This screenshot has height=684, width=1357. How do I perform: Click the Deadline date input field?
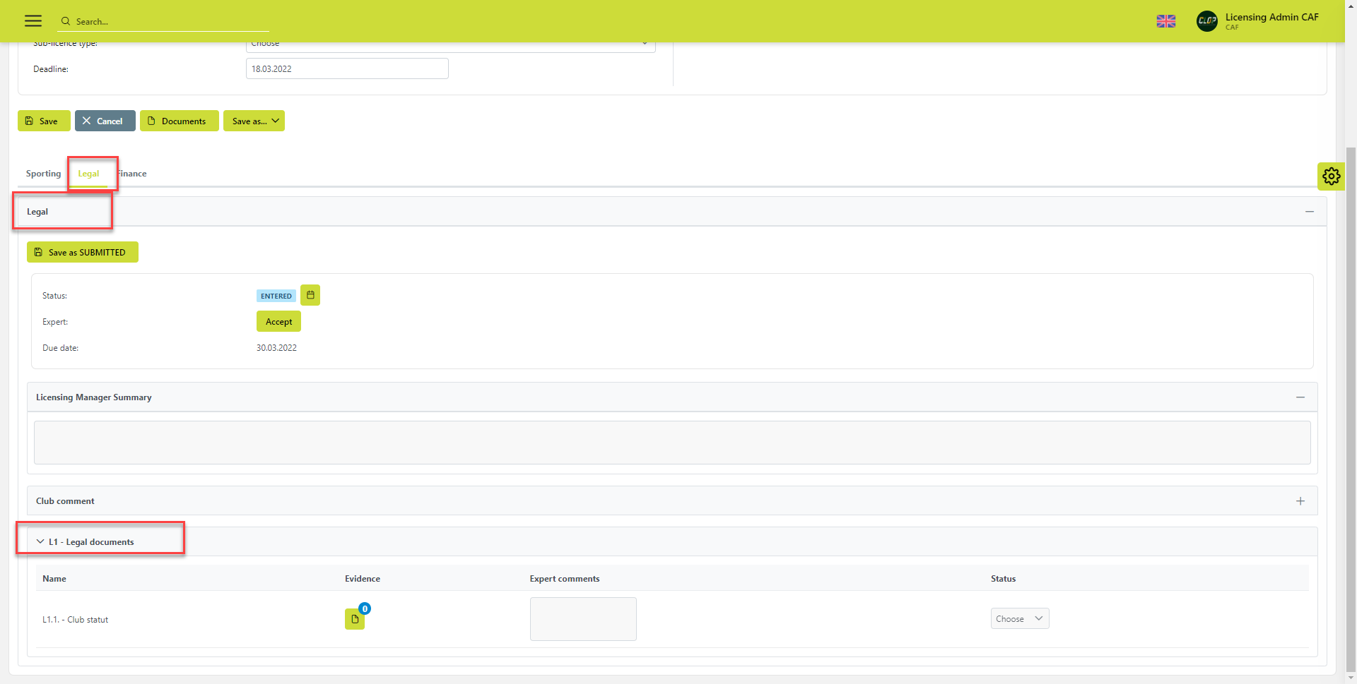coord(346,68)
